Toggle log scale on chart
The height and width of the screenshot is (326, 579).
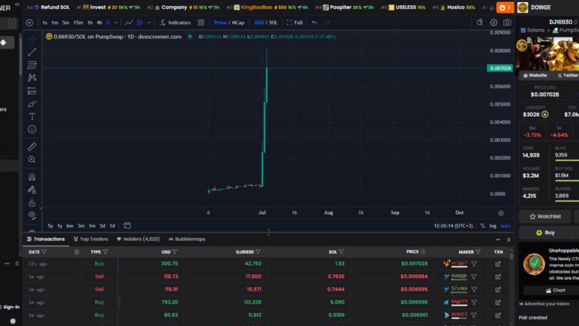[x=493, y=226]
